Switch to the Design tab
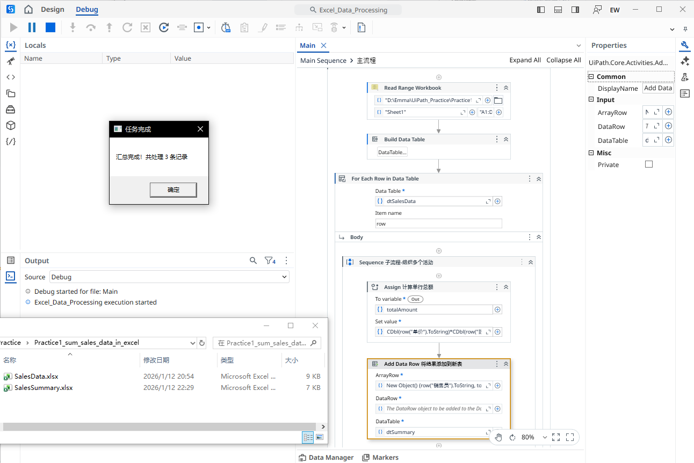Screen dimensions: 694x463 point(52,9)
